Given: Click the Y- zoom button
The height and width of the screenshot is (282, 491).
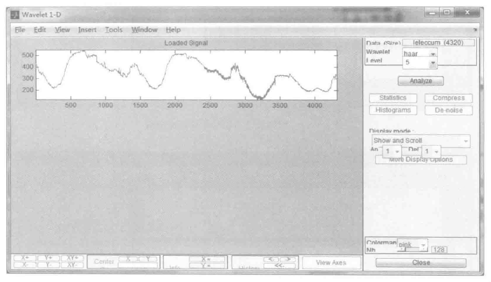Looking at the screenshot, I should tap(48, 265).
